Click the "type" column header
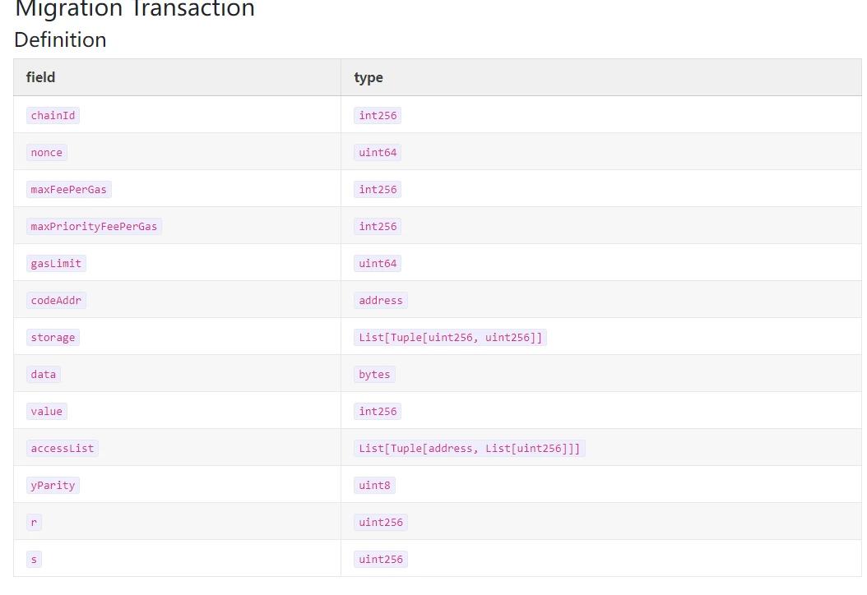 369,77
